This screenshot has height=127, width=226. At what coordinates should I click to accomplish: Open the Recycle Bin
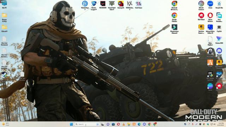coord(219,5)
